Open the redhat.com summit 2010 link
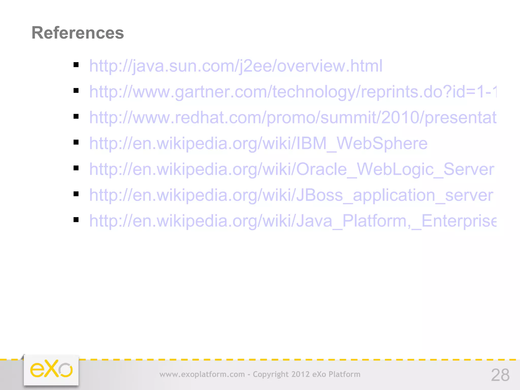This screenshot has height=390, width=520. click(x=293, y=118)
